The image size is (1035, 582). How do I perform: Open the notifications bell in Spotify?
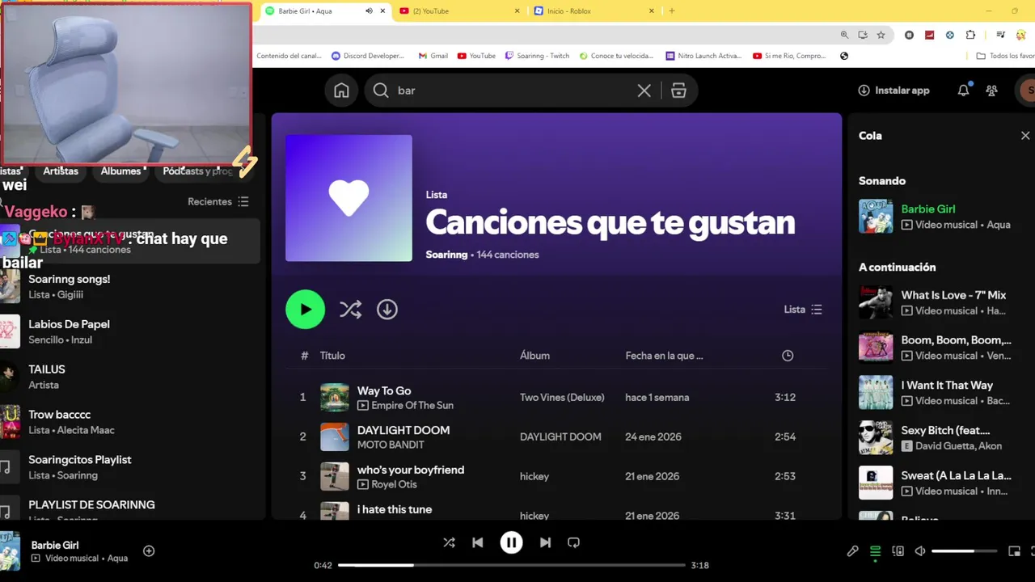(x=963, y=91)
